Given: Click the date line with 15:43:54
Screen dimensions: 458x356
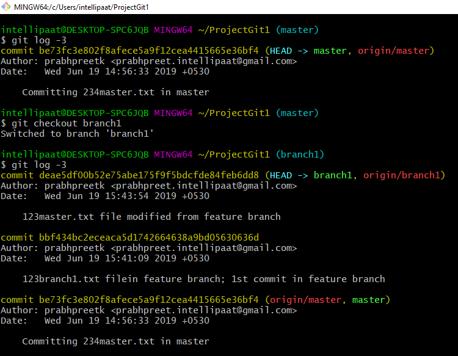Looking at the screenshot, I should 105,196.
